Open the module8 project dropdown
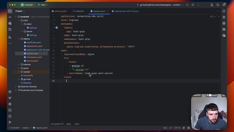This screenshot has width=234, height=132. [28, 5]
